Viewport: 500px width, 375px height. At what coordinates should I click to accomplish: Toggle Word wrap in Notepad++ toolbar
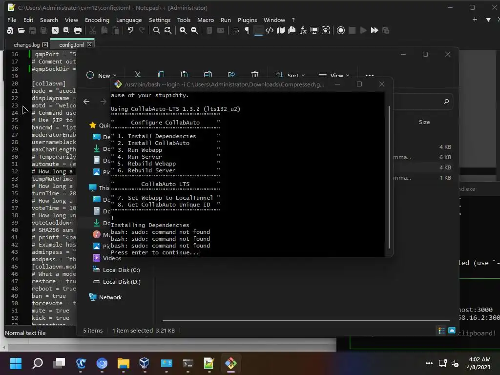pyautogui.click(x=236, y=30)
